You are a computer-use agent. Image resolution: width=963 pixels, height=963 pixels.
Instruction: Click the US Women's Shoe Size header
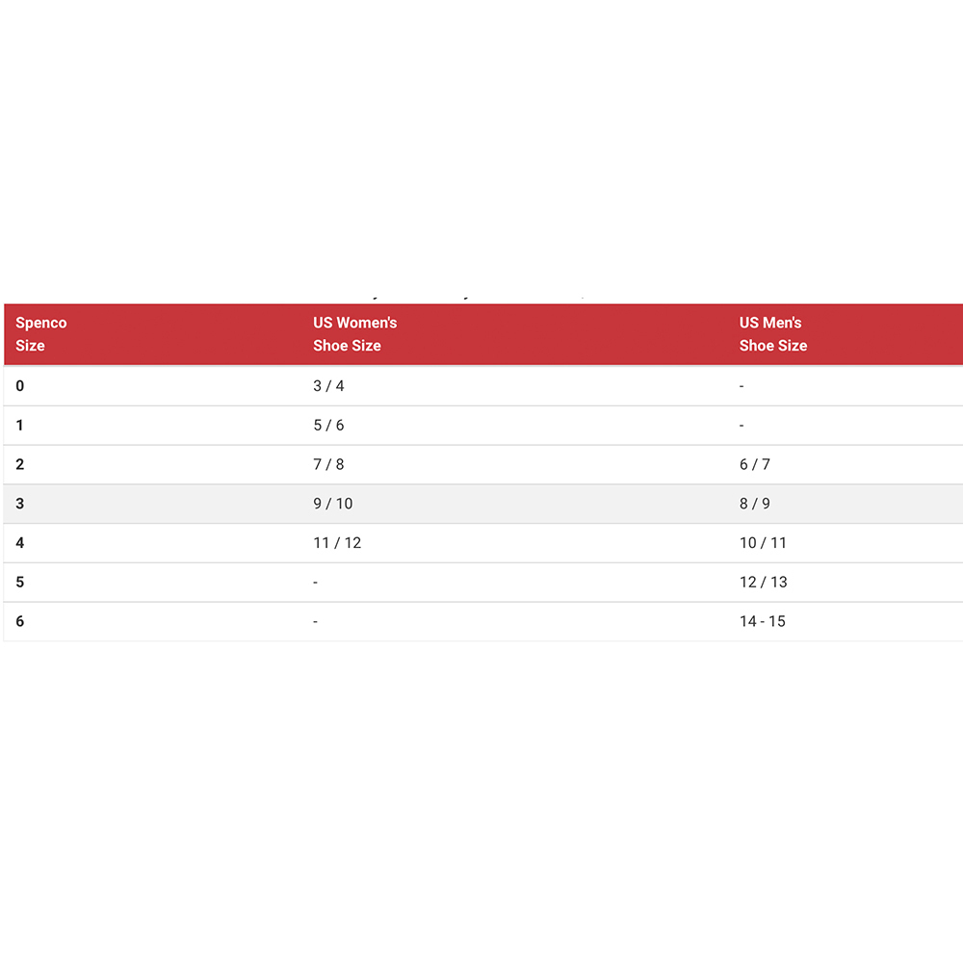click(355, 334)
